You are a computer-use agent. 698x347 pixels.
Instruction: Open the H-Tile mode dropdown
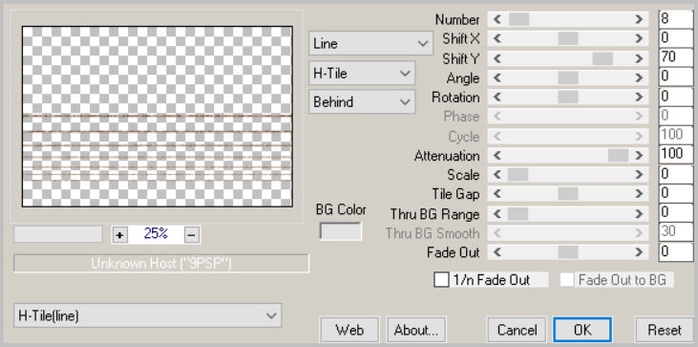click(362, 73)
